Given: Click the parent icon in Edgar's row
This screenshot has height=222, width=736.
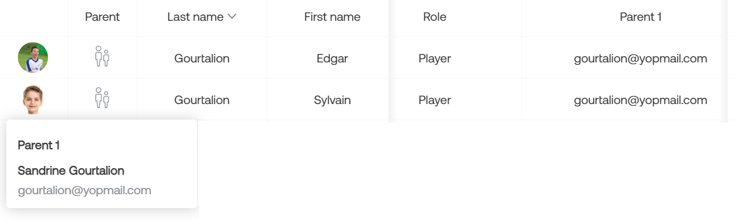Looking at the screenshot, I should (102, 57).
